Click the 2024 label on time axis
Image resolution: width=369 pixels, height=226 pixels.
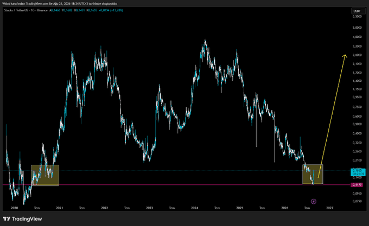195,208
